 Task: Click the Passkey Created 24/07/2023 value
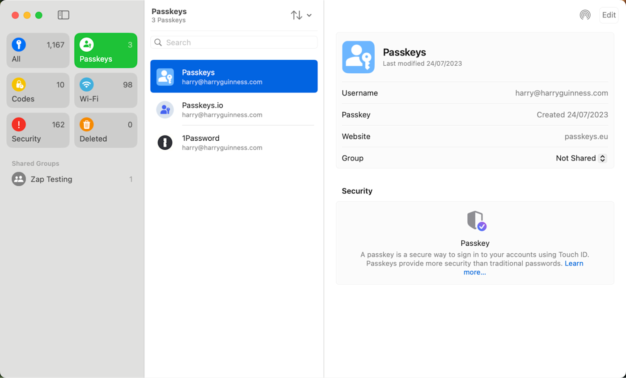572,115
